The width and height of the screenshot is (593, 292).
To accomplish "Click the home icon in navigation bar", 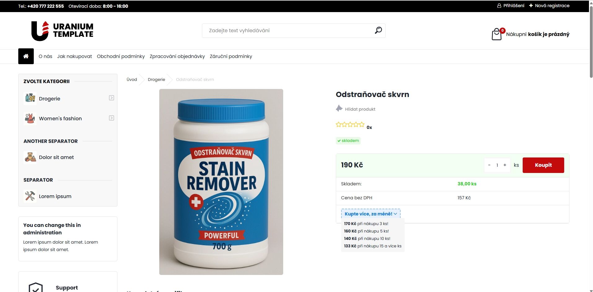I will coord(26,56).
